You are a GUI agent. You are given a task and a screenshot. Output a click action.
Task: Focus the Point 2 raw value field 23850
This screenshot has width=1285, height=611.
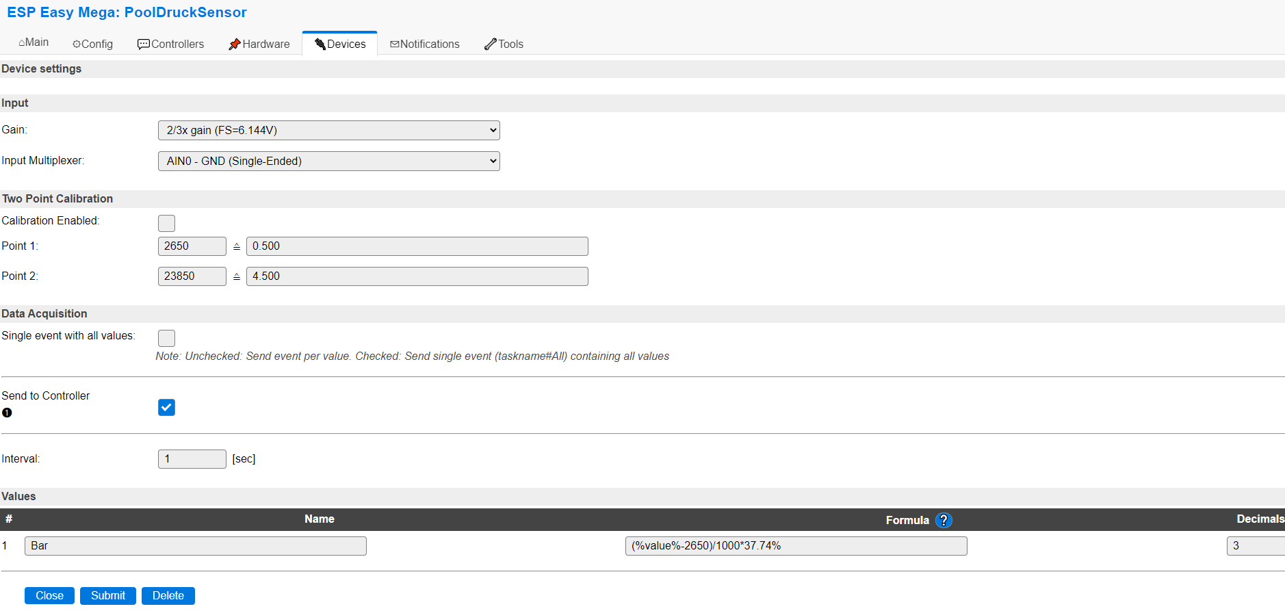click(x=192, y=276)
